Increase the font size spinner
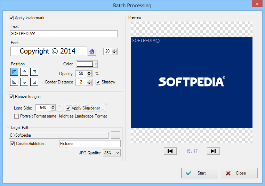The width and height of the screenshot is (265, 186). (x=114, y=50)
